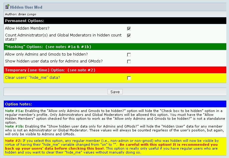Uncheck Count Administrators and Global Moderators checkbox

129,36
